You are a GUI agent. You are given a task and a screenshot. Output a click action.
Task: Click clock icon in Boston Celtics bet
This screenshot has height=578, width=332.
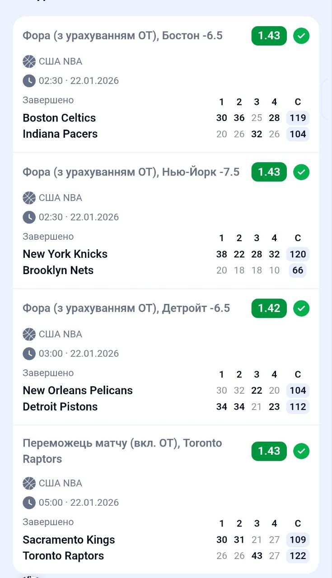click(29, 81)
